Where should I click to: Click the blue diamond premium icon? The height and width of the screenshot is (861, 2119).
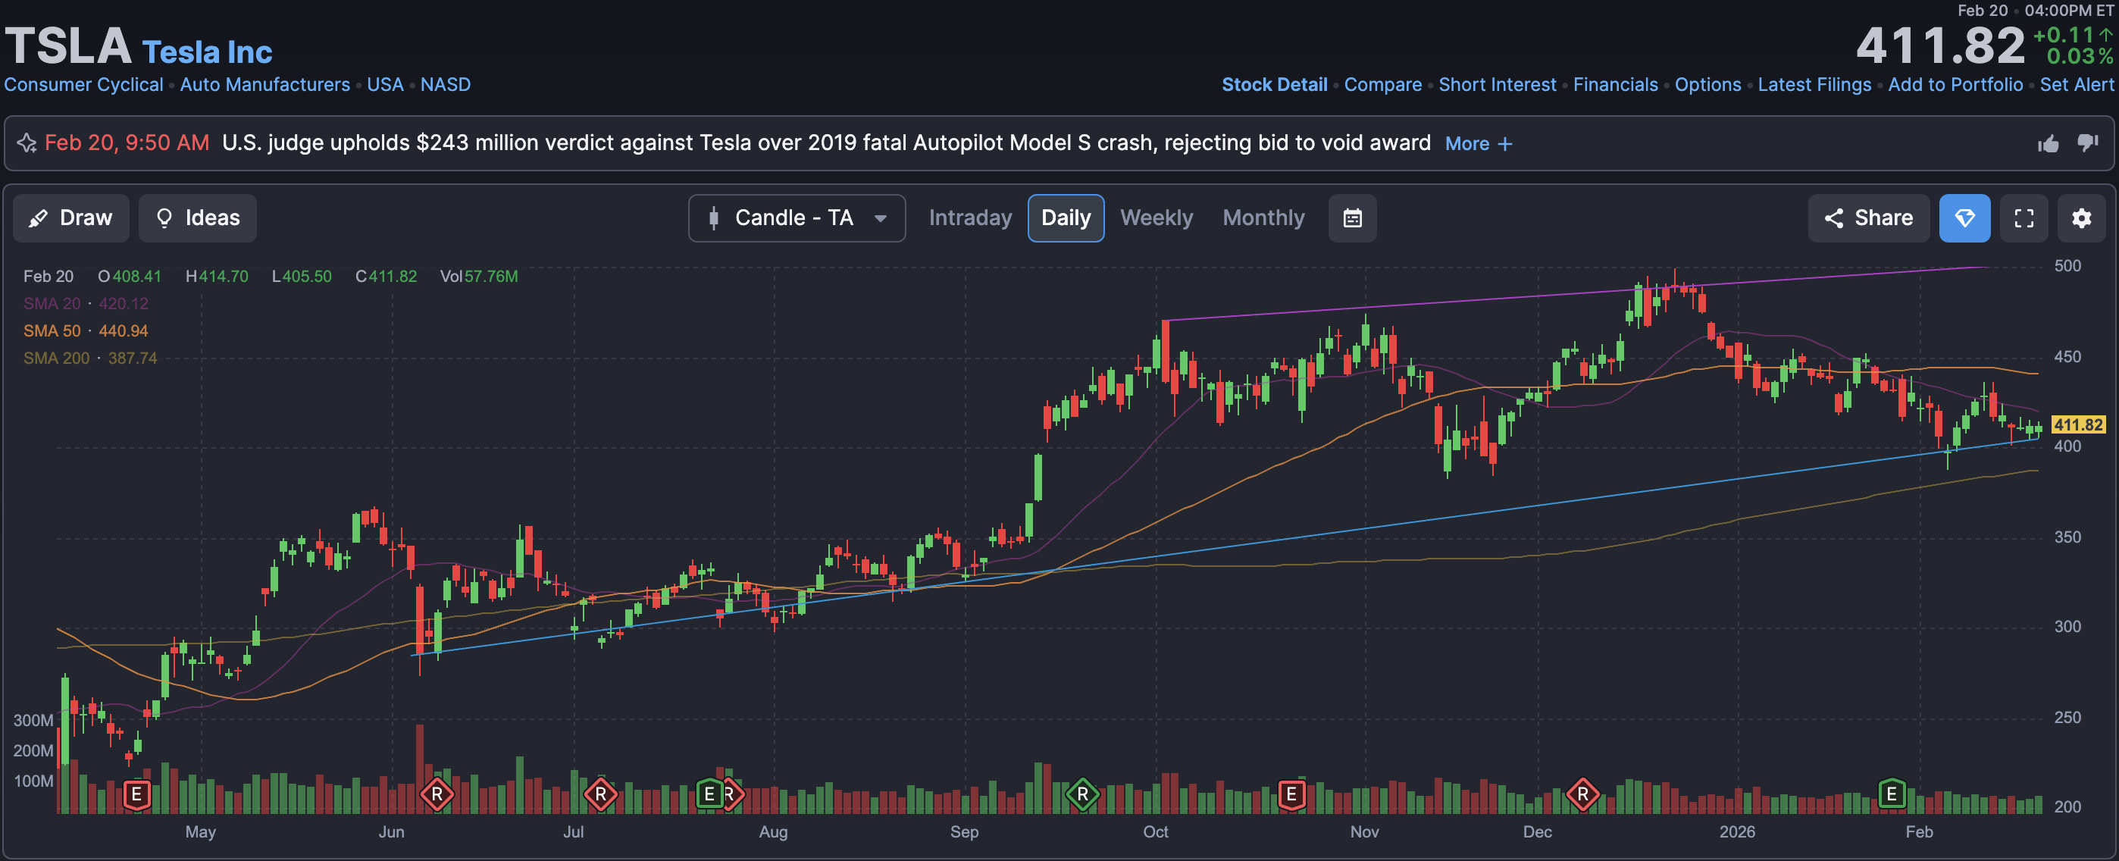(x=1964, y=218)
